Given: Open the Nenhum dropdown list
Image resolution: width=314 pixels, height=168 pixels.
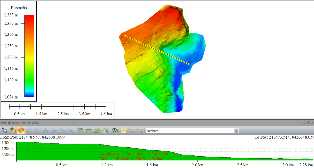Looking at the screenshot, I should click(x=190, y=131).
